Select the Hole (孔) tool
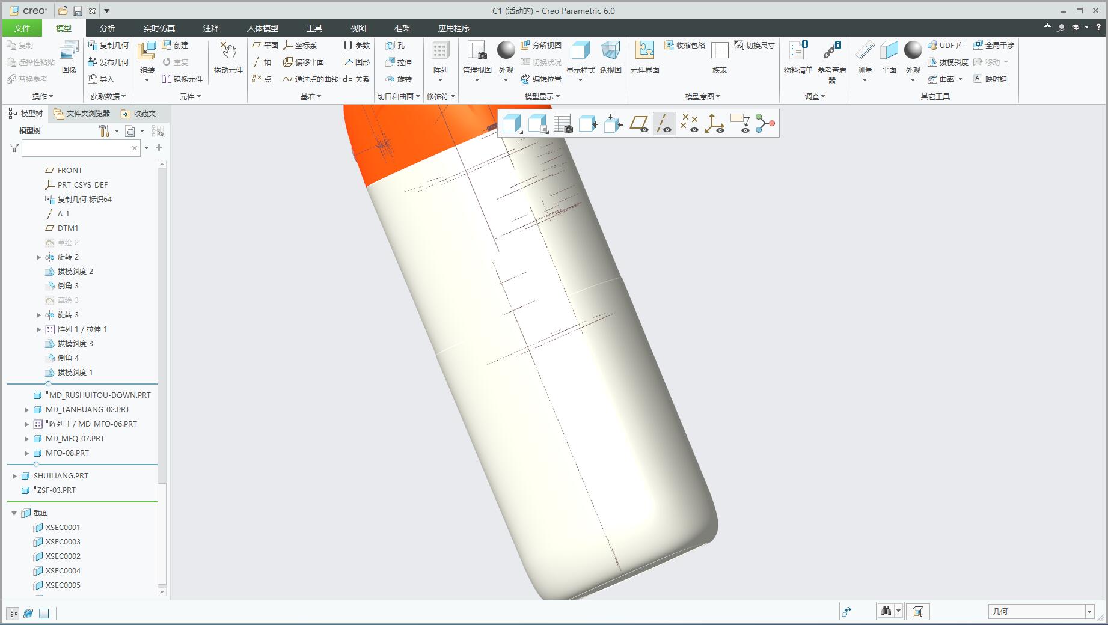 click(396, 46)
